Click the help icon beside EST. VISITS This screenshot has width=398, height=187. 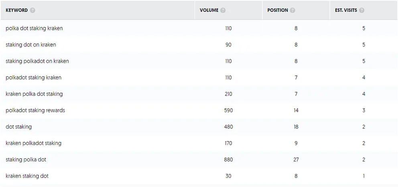tap(362, 10)
